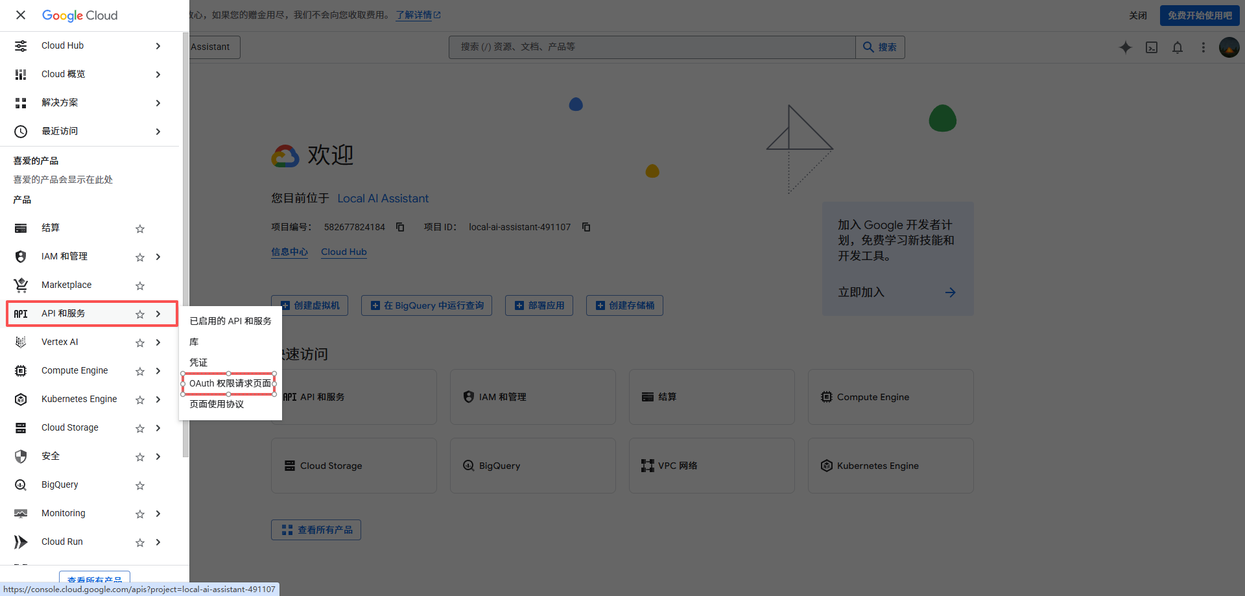Open the three-dot more options menu

point(1203,47)
